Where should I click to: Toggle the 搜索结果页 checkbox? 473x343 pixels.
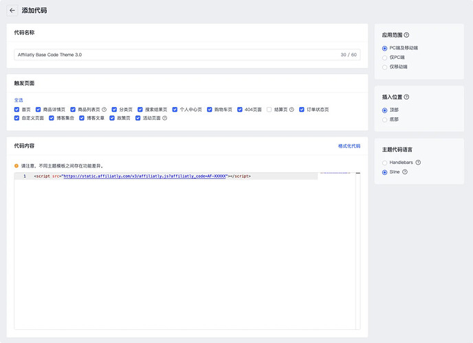[140, 110]
